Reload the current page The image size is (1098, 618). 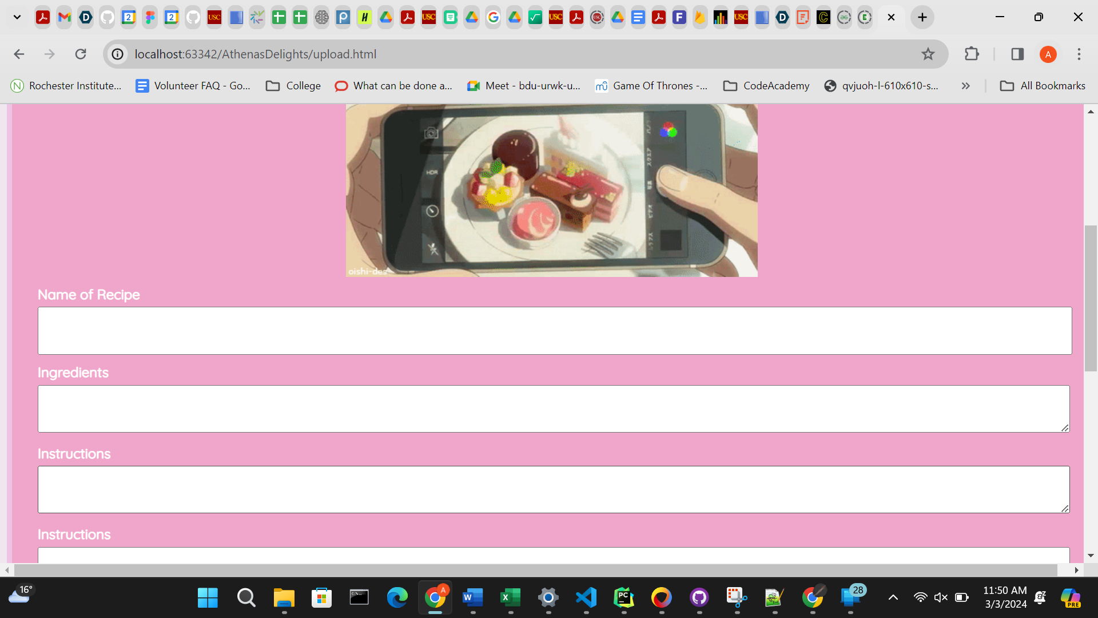coord(81,54)
